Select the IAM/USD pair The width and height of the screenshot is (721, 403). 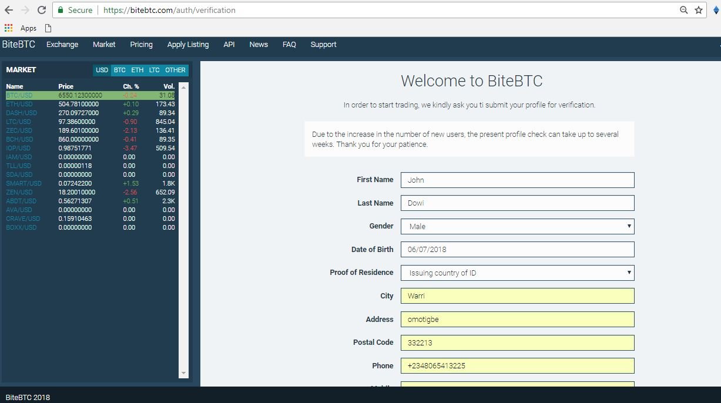coord(90,157)
